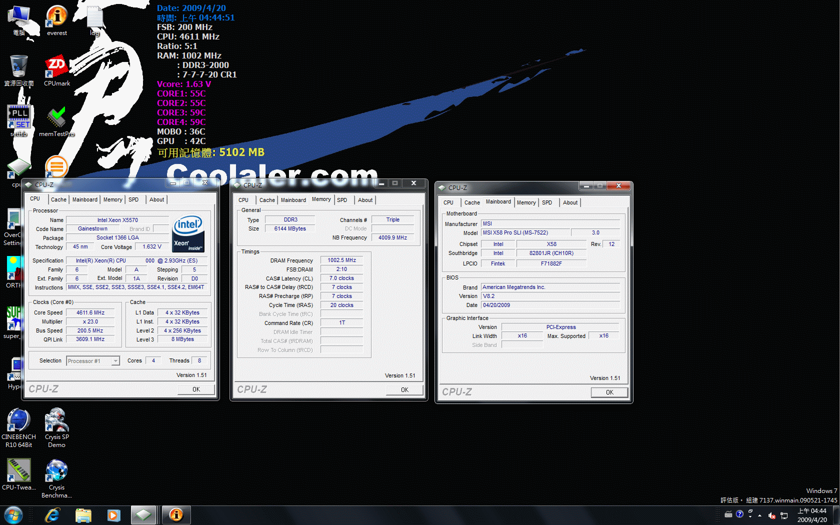Click OK in left CPU-Z window

[196, 389]
